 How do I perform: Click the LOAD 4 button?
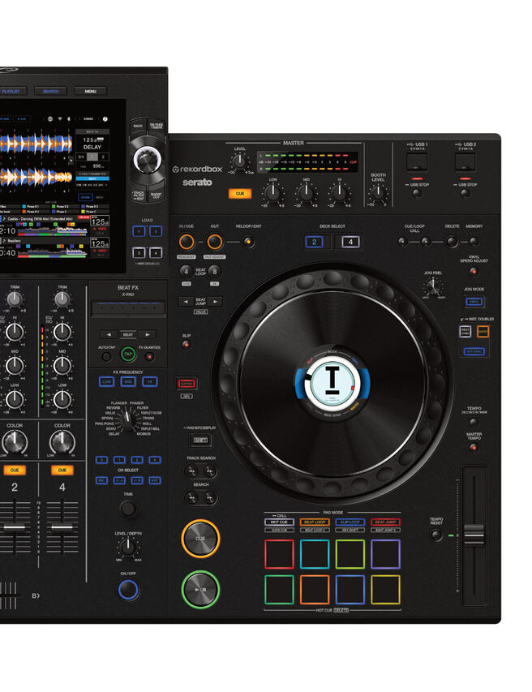click(x=155, y=253)
